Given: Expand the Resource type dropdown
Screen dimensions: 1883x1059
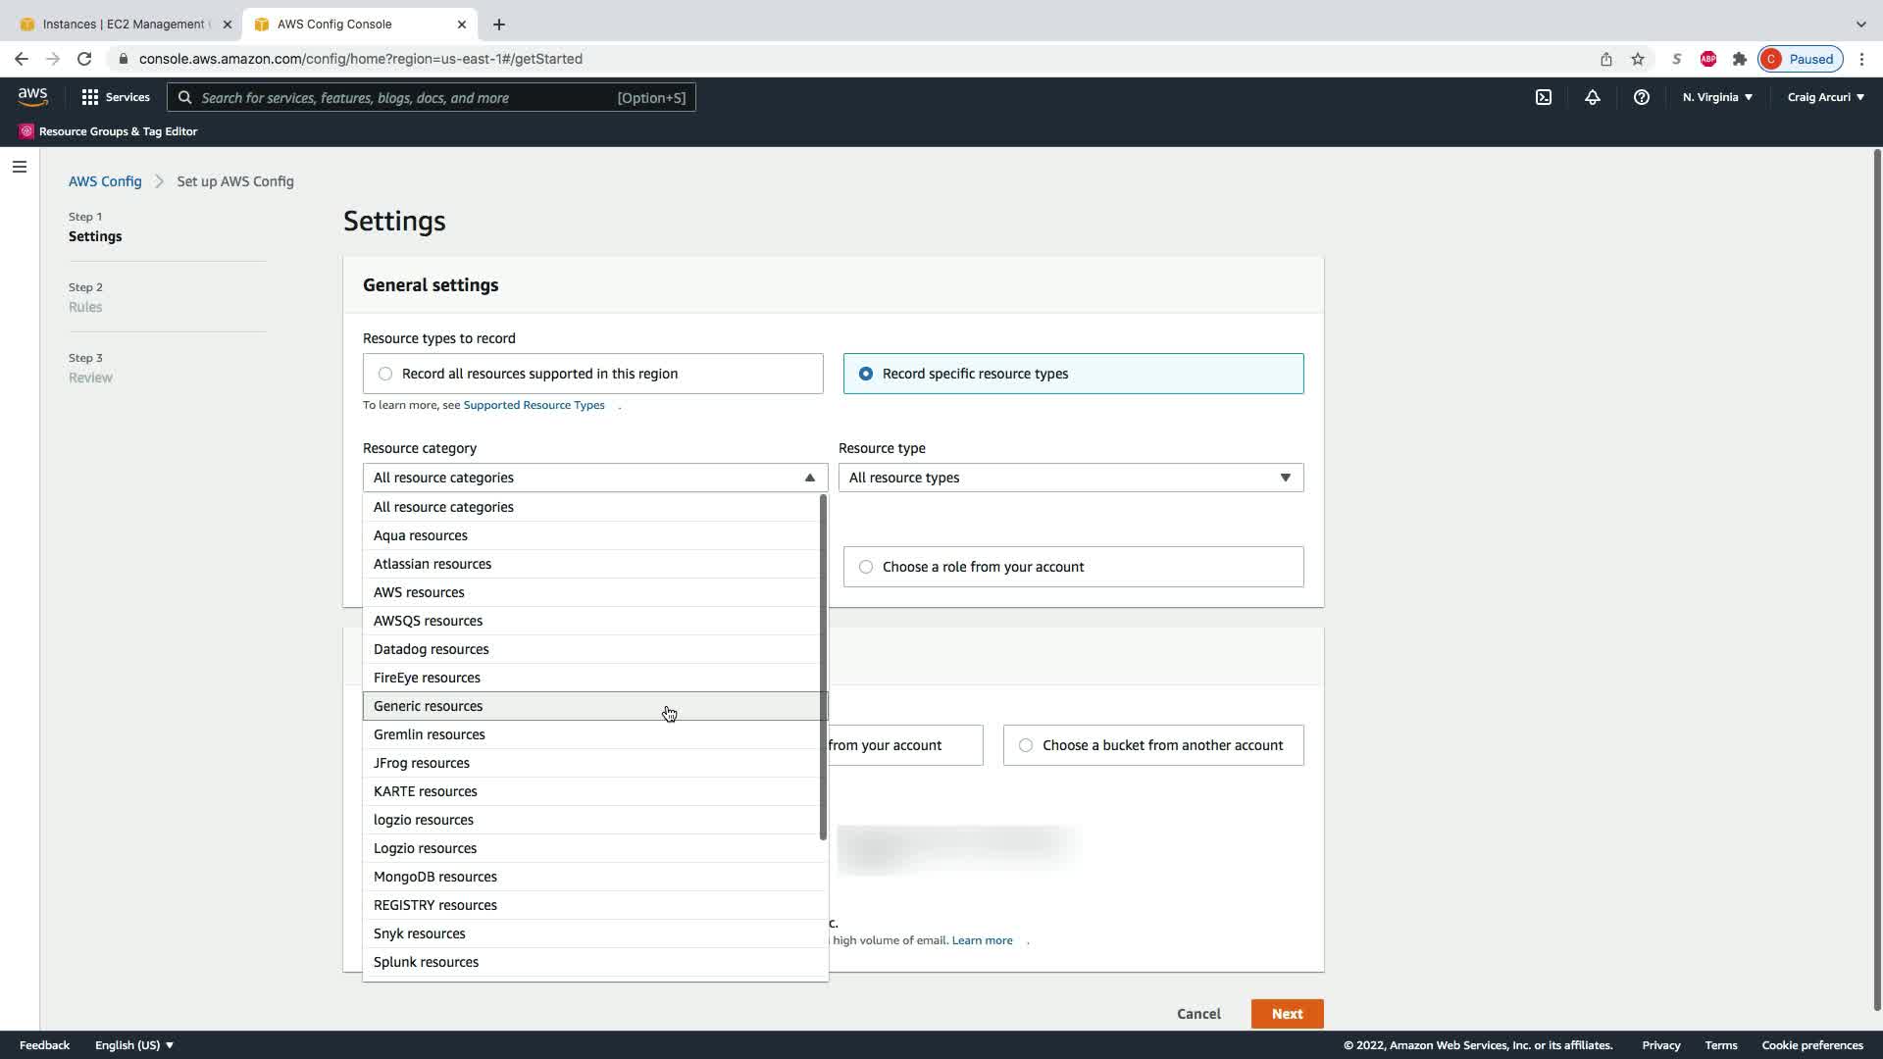Looking at the screenshot, I should (x=1070, y=478).
